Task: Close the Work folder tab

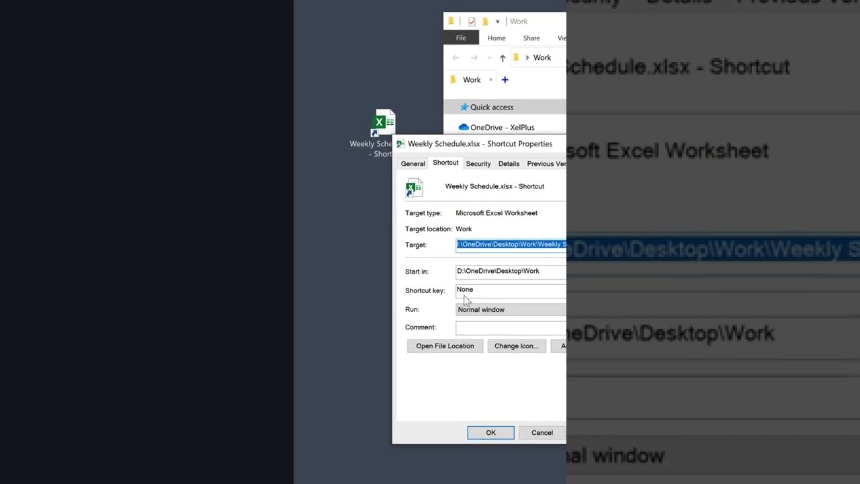Action: point(490,80)
